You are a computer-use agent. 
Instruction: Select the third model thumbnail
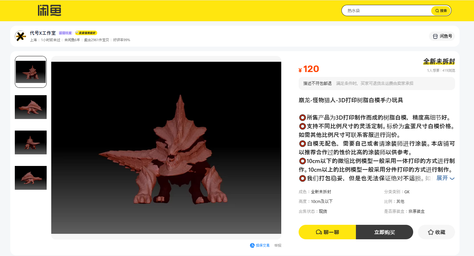(31, 142)
